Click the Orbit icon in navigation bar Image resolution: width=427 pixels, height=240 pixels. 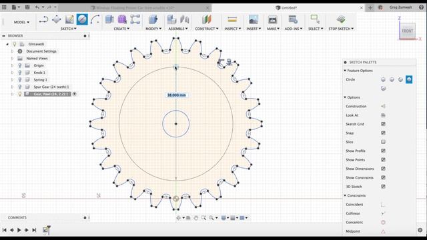coord(178,218)
